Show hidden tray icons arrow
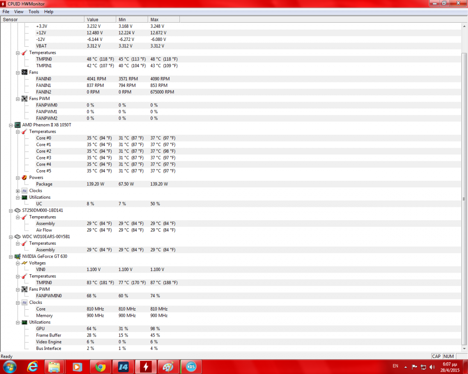468x374 pixels. click(406, 367)
